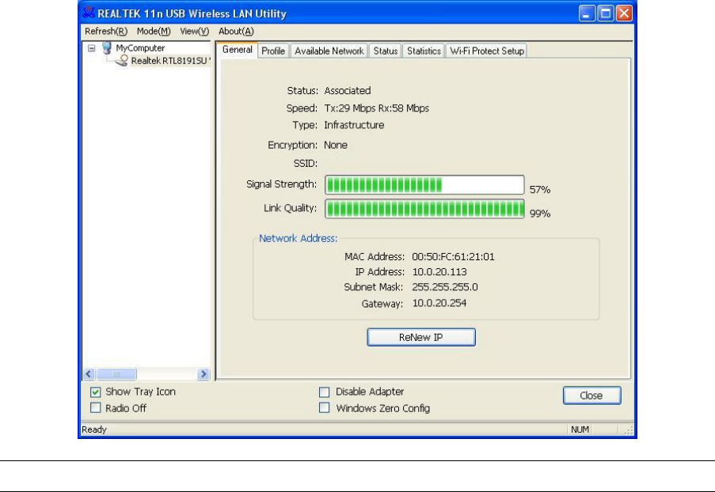Collapse the MyComputer tree node
Image resolution: width=715 pixels, height=492 pixels.
(x=92, y=47)
